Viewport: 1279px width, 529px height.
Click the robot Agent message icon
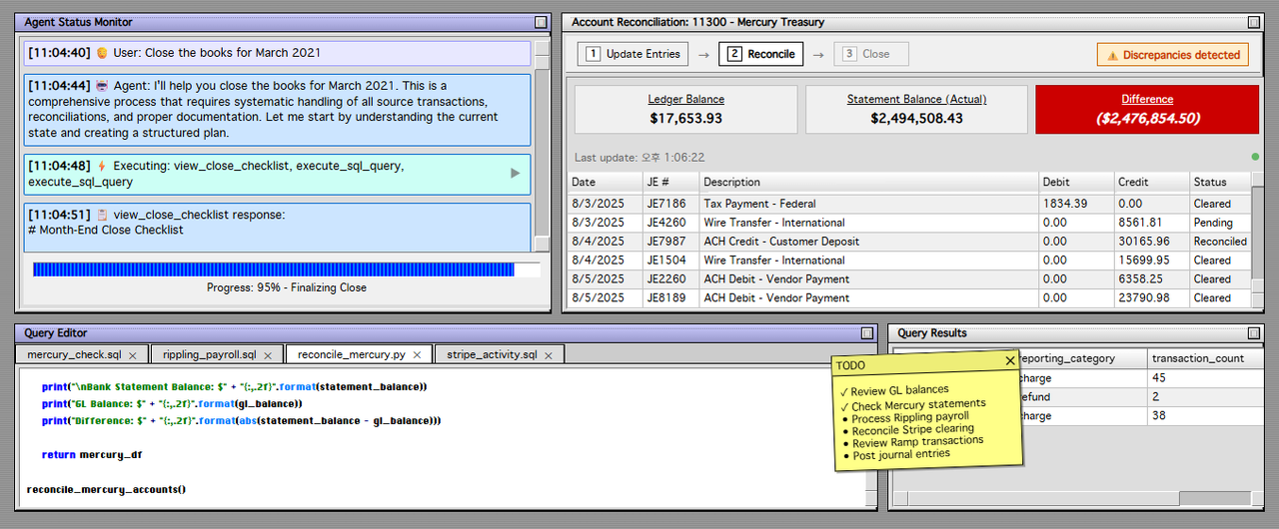101,86
